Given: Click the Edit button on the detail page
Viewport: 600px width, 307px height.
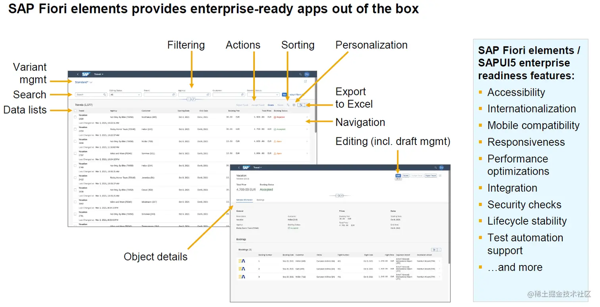Looking at the screenshot, I should coord(398,175).
